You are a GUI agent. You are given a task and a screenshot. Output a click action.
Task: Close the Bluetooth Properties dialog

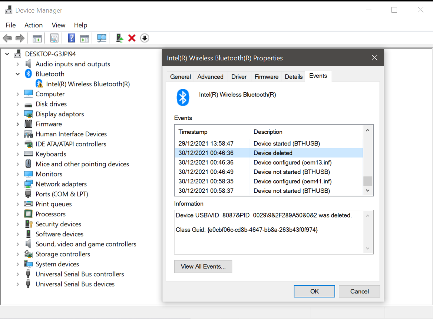(x=374, y=58)
